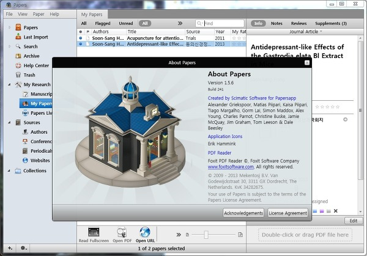This screenshot has height=256, width=367.
Task: Collapse the Collections section
Action: point(9,170)
